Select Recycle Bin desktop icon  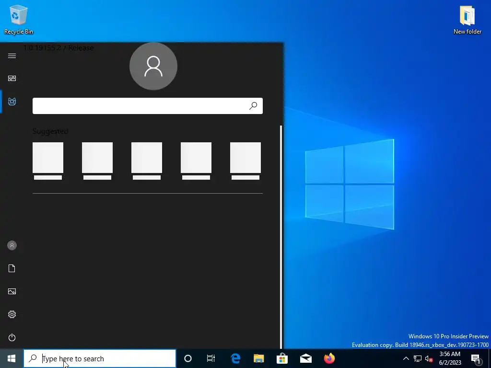click(19, 20)
